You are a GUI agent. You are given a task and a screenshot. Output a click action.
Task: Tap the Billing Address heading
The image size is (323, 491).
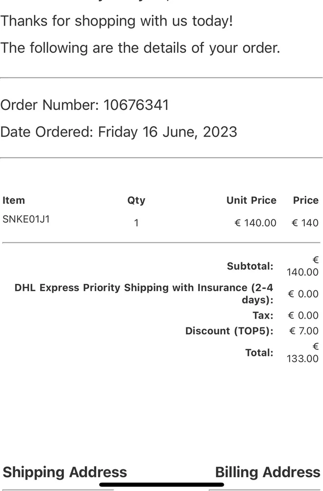tap(268, 472)
